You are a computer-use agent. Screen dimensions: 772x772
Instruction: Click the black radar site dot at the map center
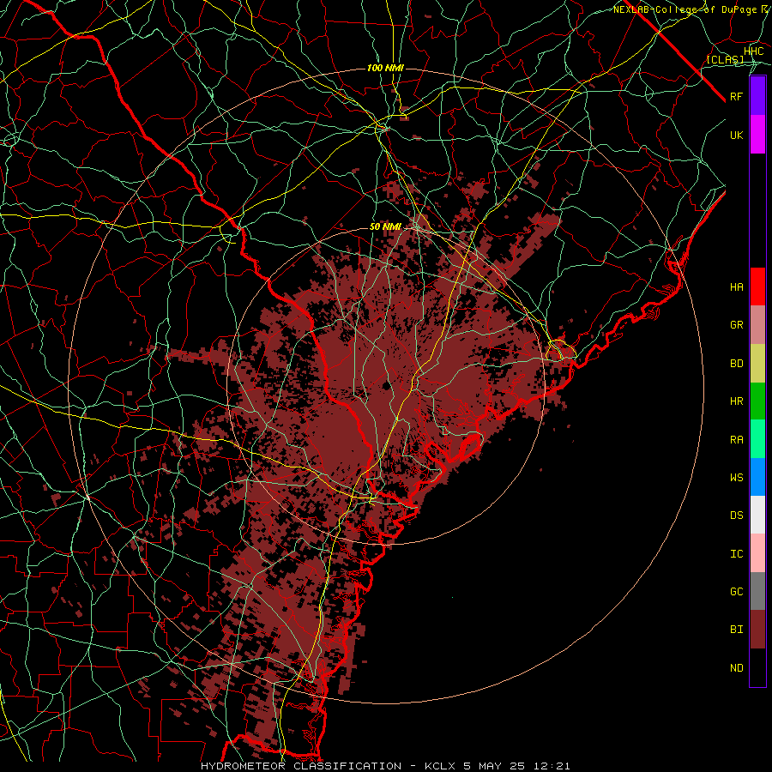coord(387,385)
